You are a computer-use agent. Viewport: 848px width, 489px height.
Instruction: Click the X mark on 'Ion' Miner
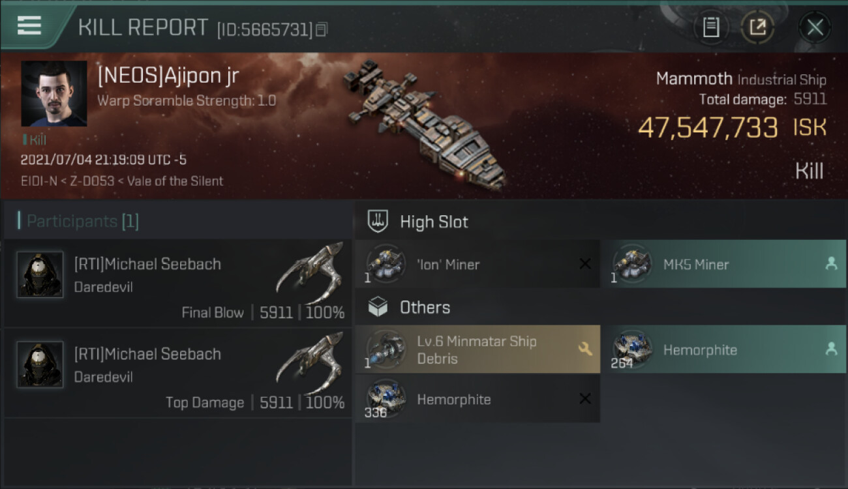(584, 264)
